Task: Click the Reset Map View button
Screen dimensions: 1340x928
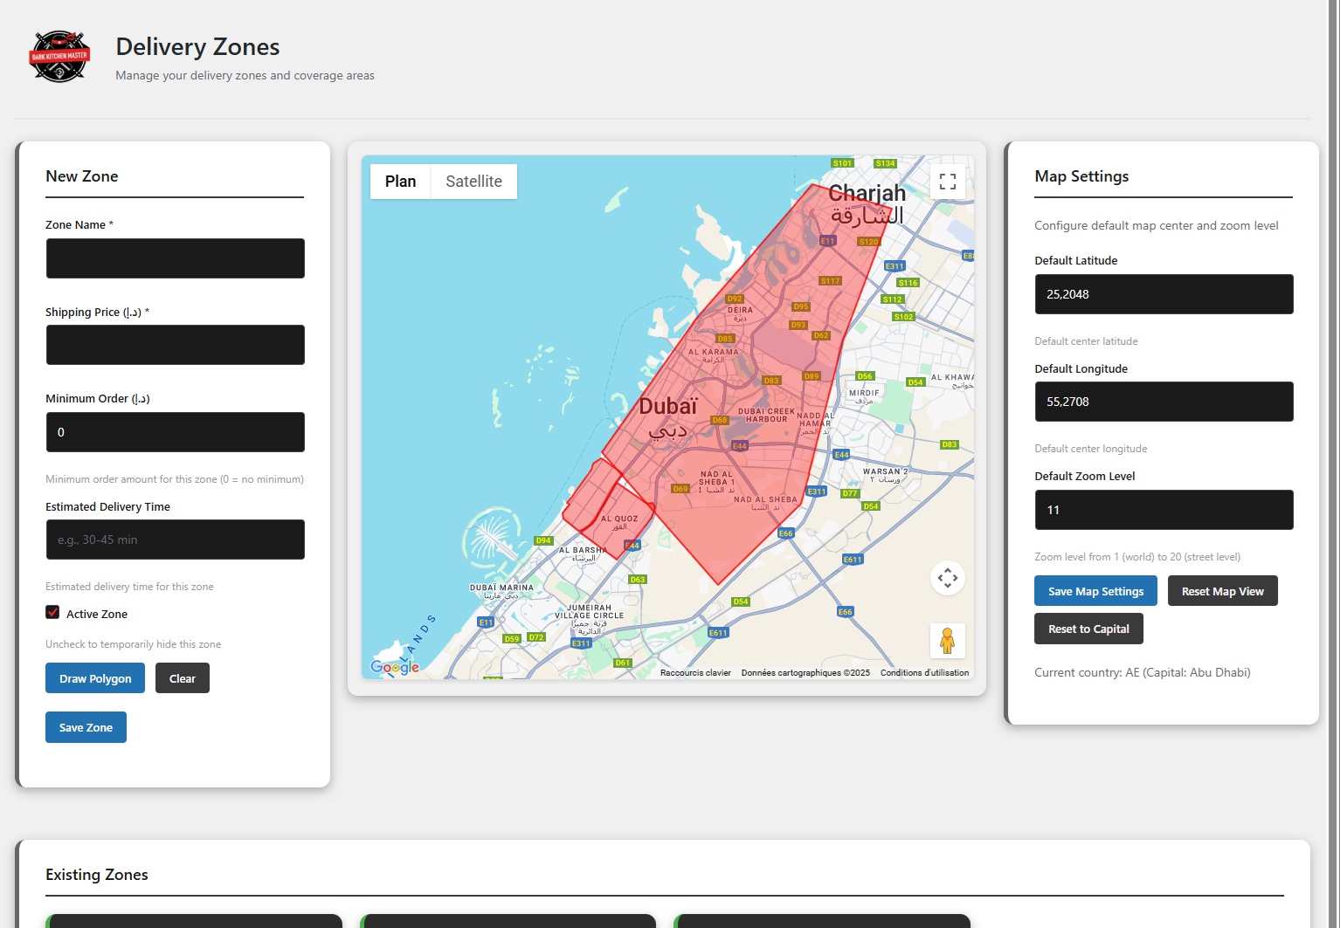Action: coord(1222,591)
